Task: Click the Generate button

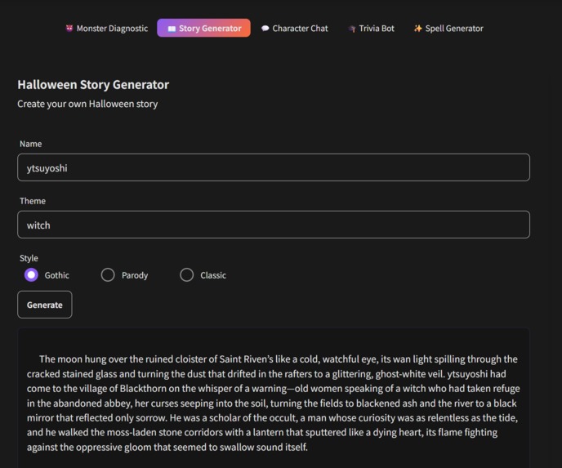Action: point(45,305)
